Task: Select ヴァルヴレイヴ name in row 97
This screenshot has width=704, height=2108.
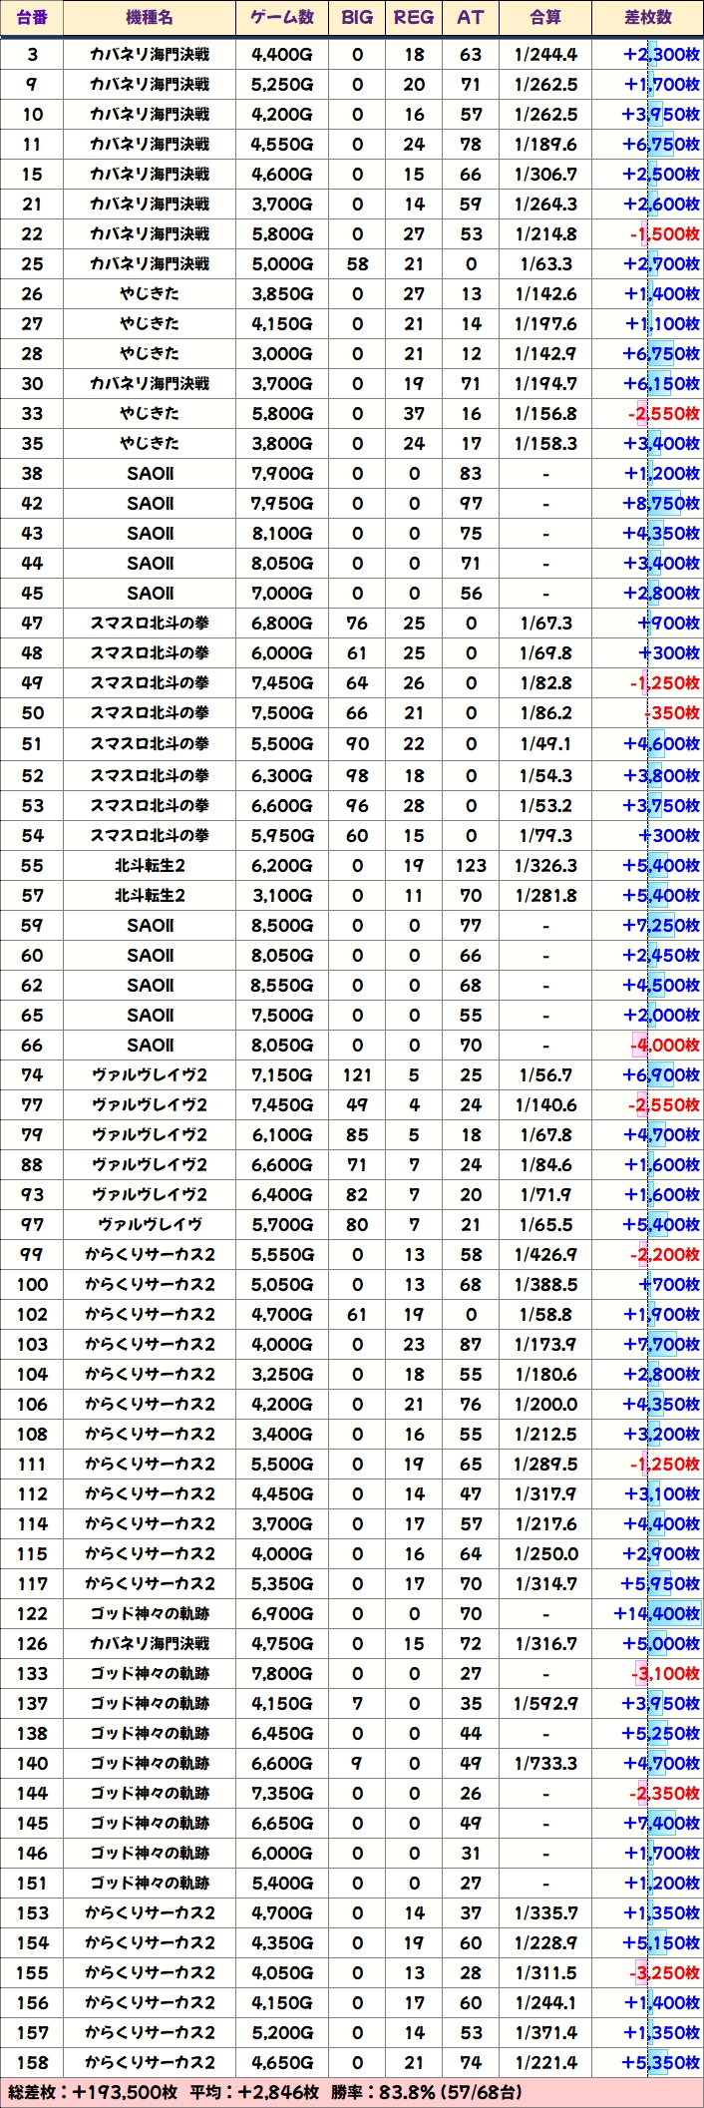Action: 150,1224
